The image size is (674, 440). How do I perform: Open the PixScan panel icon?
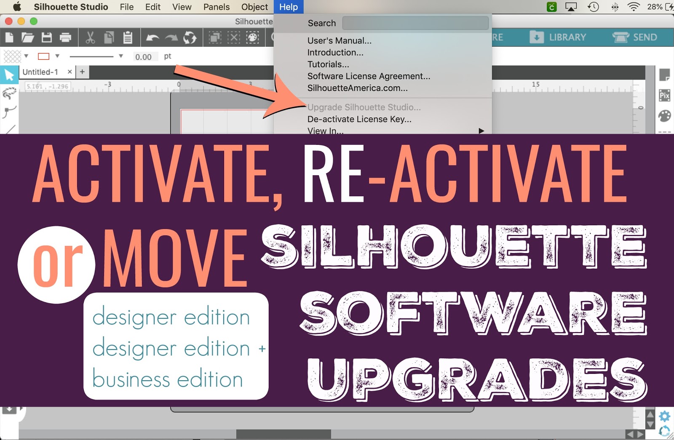pos(664,96)
